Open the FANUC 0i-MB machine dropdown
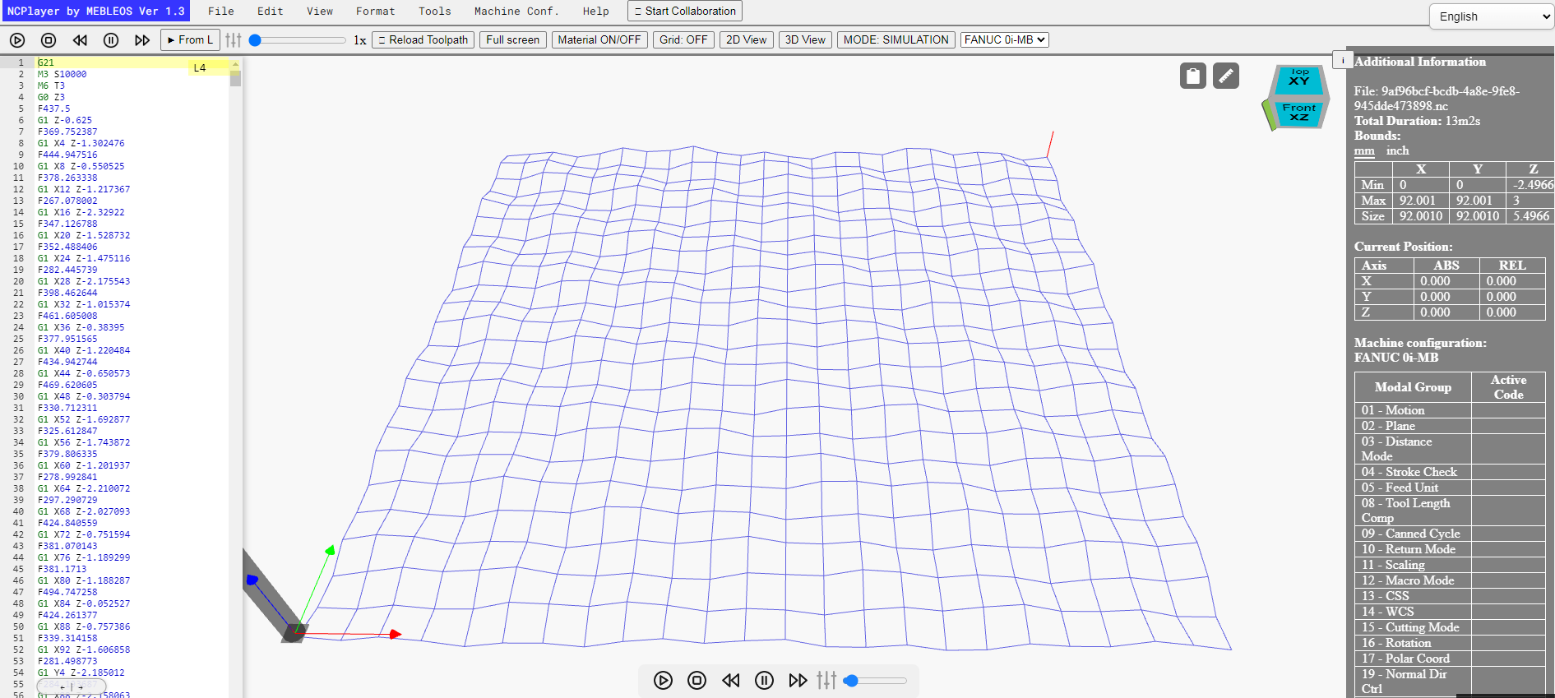 (1005, 39)
